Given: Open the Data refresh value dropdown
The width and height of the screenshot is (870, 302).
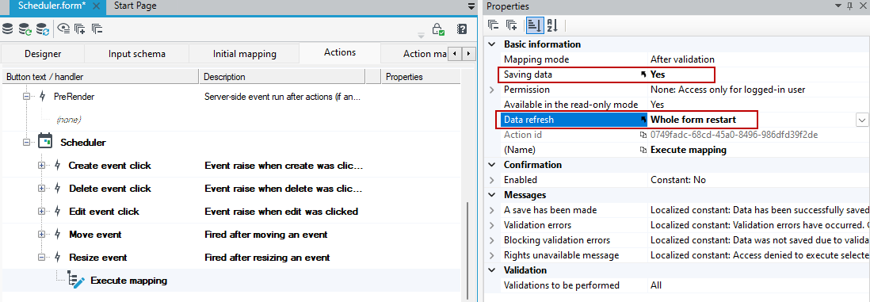Looking at the screenshot, I should tap(862, 120).
